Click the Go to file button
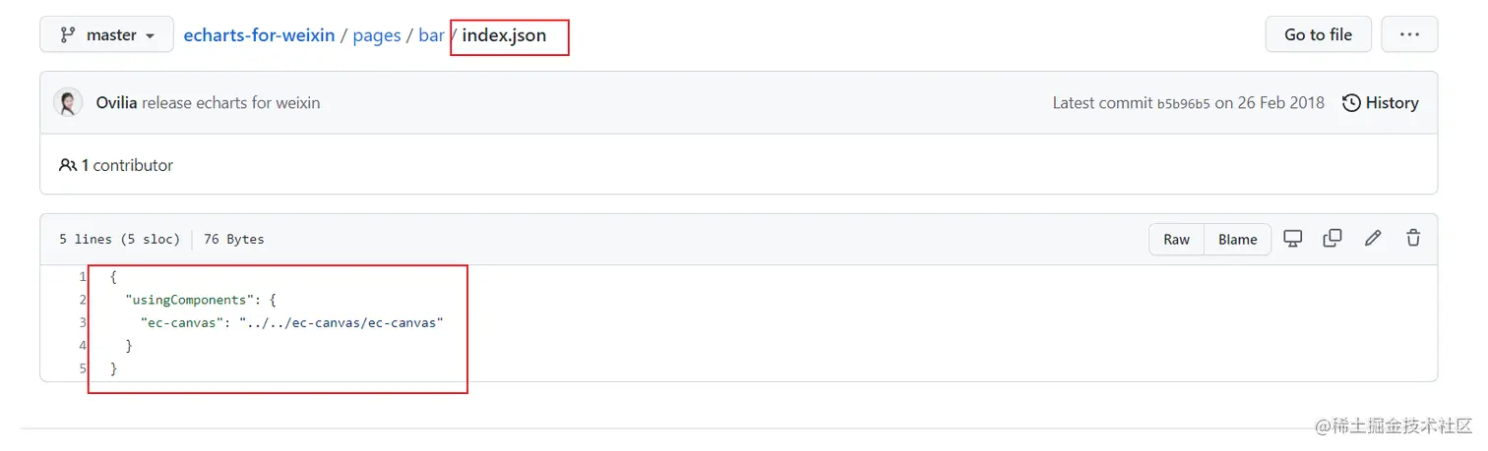The image size is (1488, 451). 1318,34
